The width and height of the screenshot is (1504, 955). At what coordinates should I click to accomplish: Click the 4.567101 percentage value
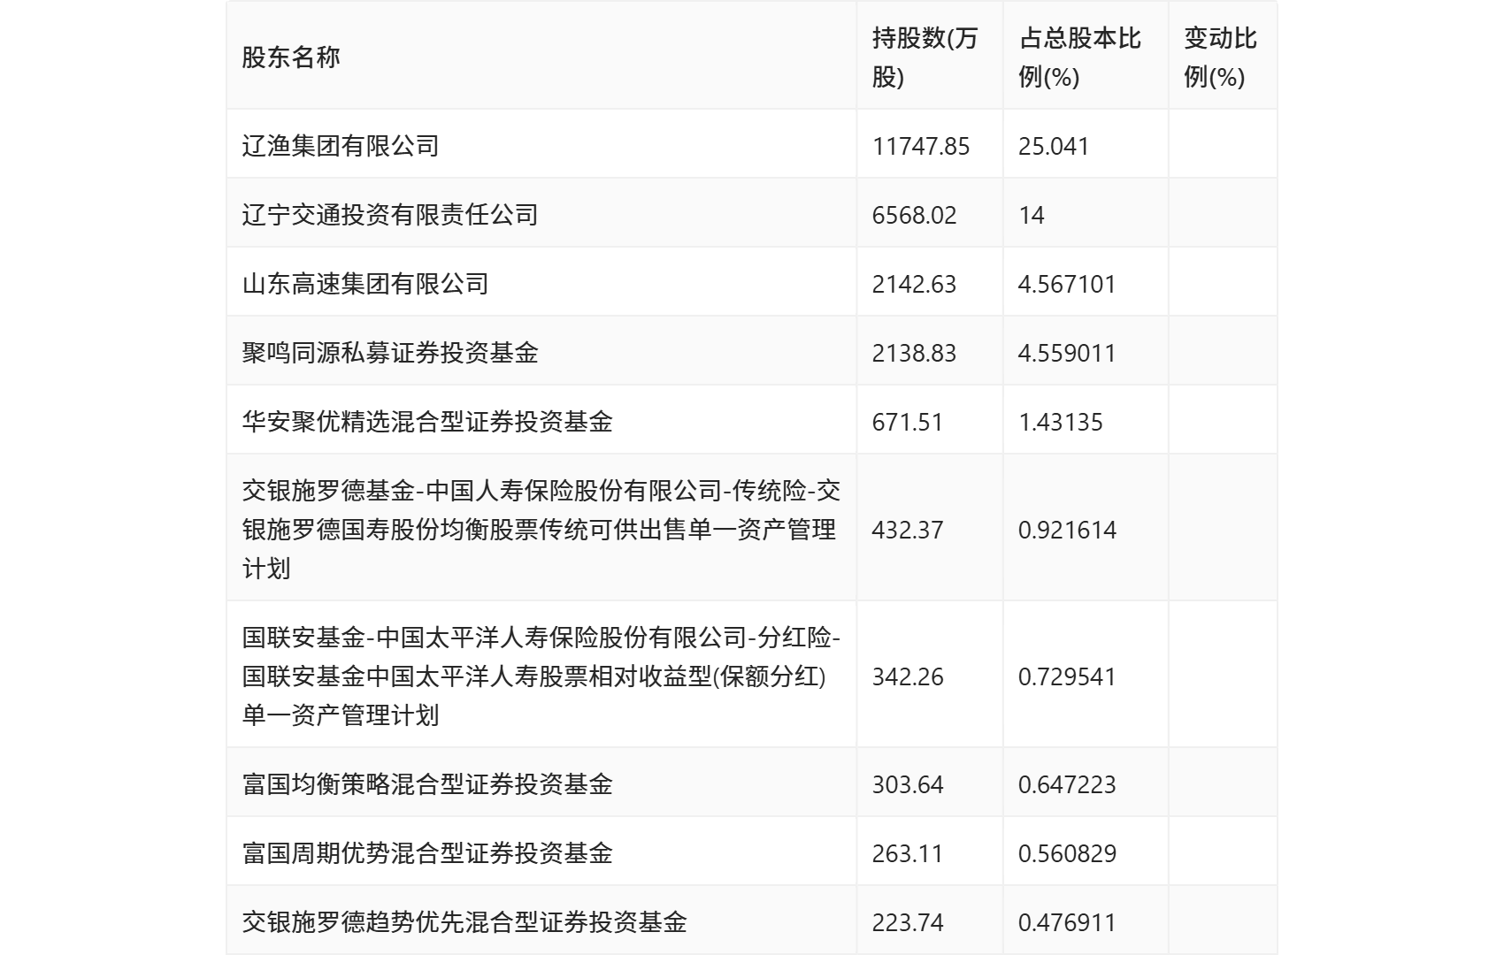tap(1067, 284)
